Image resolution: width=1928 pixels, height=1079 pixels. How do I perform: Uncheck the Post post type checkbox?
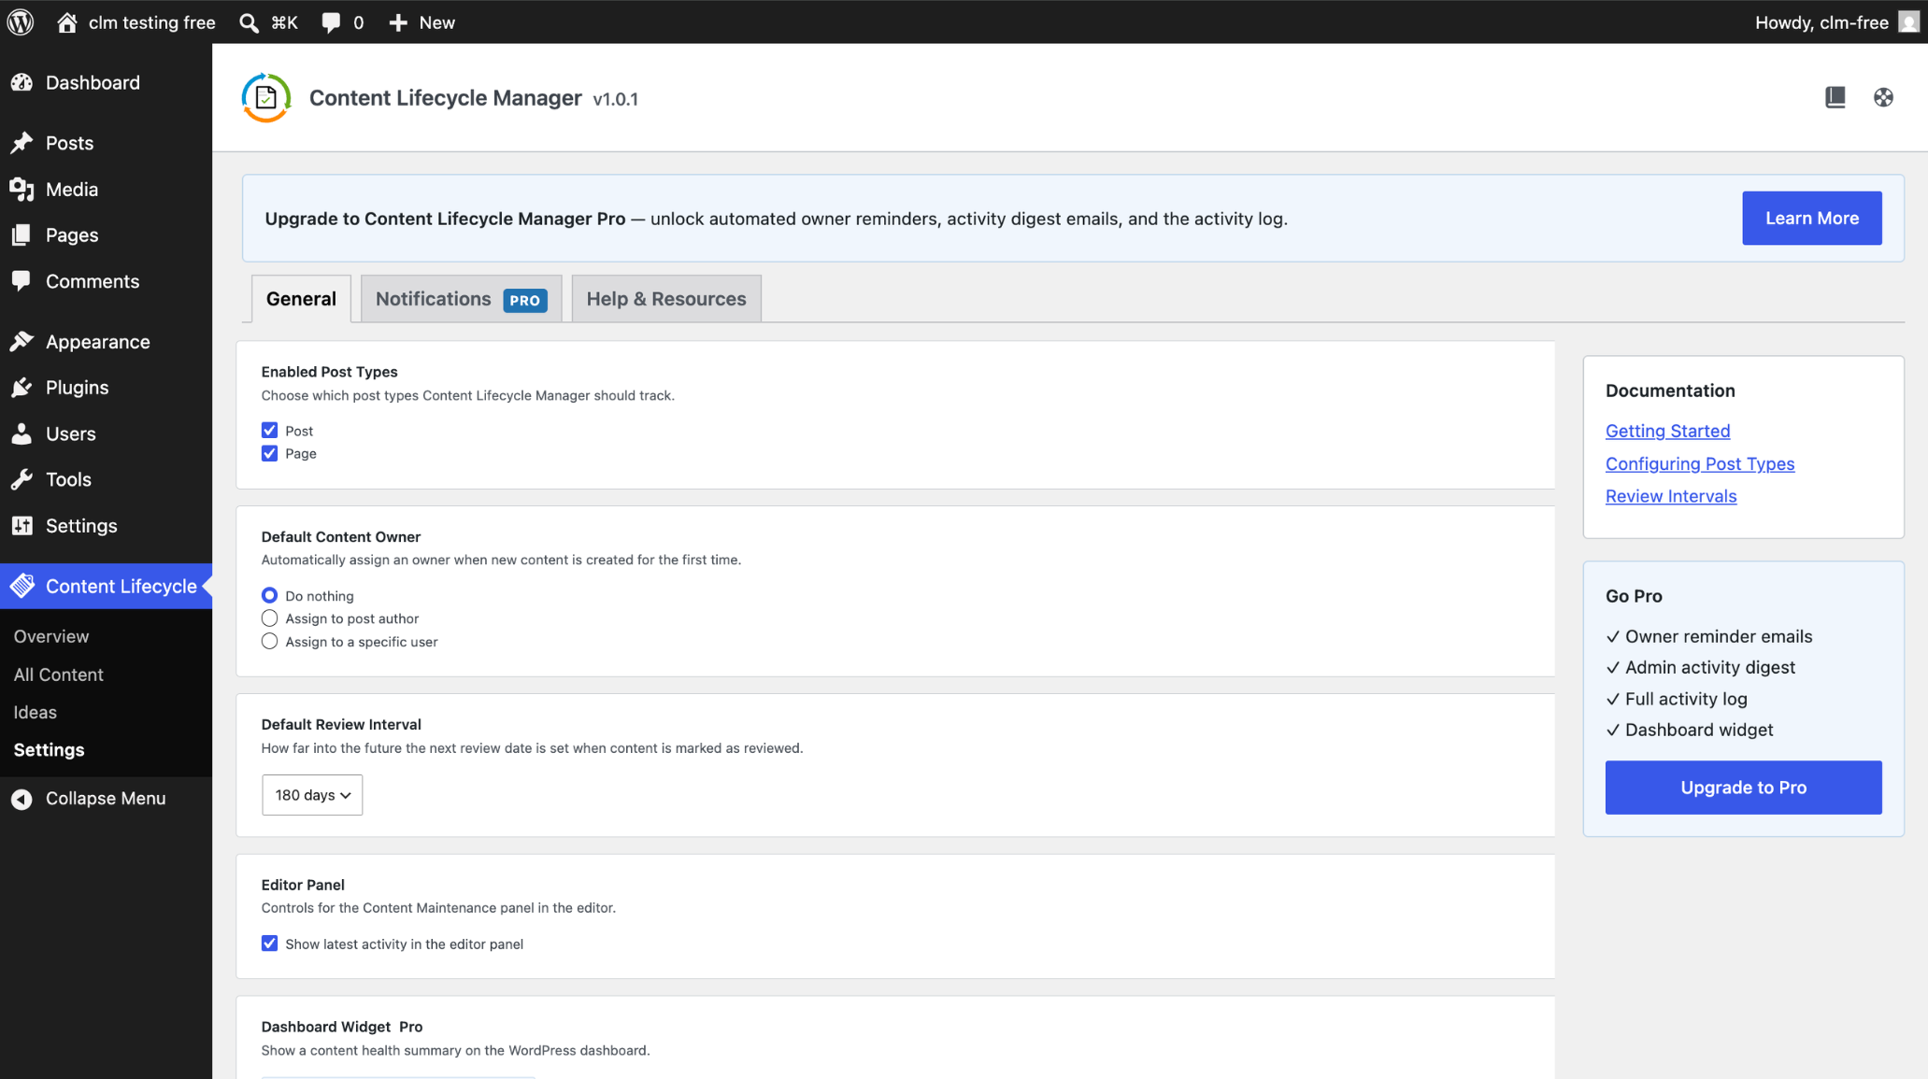269,430
